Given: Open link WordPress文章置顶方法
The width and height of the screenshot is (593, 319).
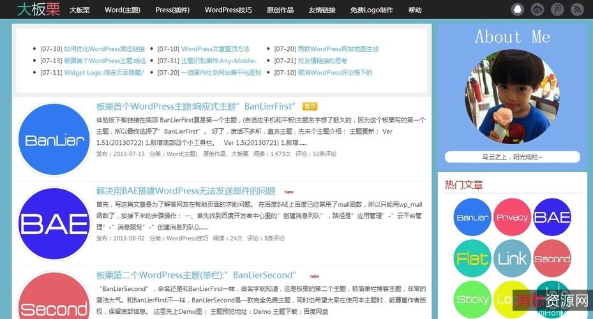Looking at the screenshot, I should [215, 48].
